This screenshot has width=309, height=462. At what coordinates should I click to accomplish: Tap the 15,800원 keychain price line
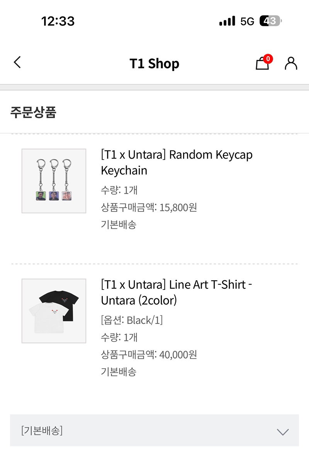coord(149,207)
